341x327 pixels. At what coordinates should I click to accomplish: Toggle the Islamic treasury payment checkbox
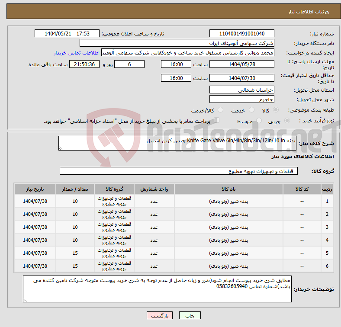coord(217,121)
